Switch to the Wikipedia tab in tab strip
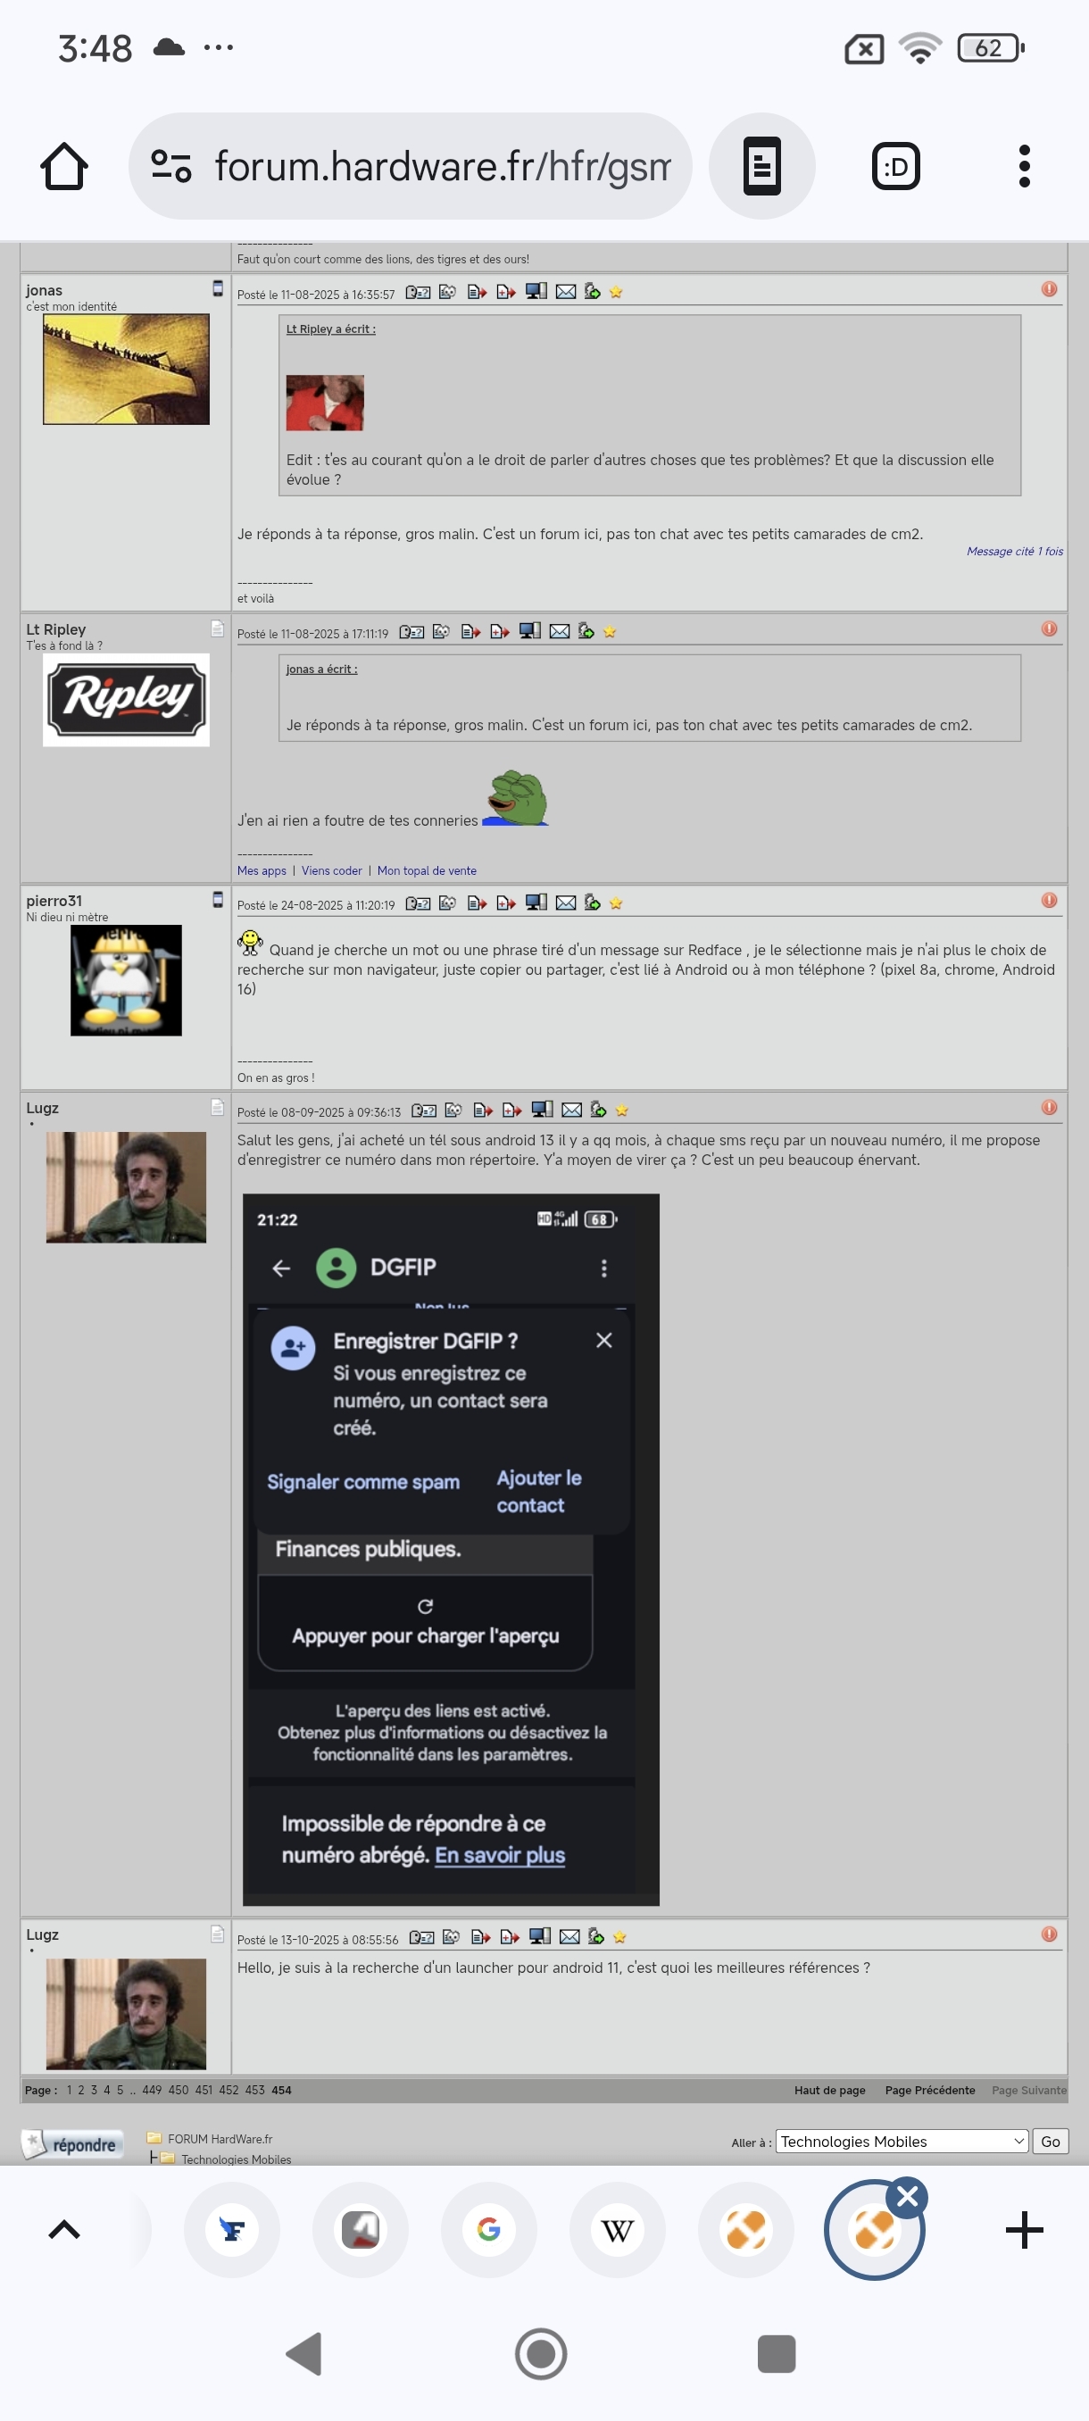This screenshot has width=1089, height=2421. (618, 2229)
